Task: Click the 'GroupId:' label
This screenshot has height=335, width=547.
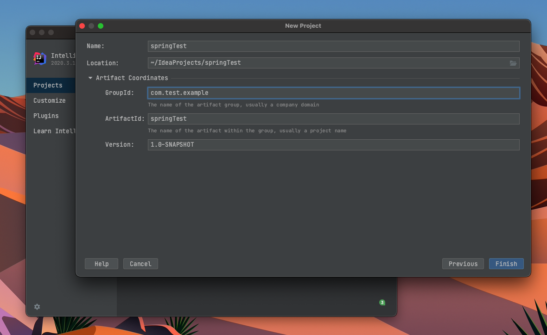Action: (120, 93)
